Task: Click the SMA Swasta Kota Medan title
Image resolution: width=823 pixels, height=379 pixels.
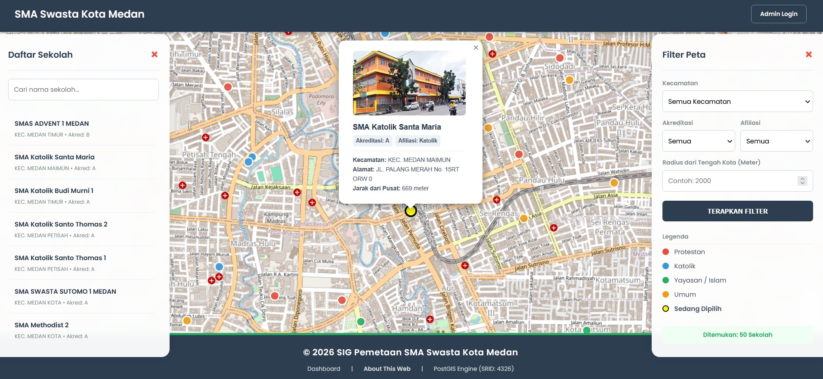Action: tap(80, 14)
